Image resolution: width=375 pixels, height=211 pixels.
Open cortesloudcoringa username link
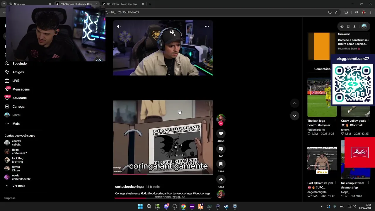coord(129,187)
